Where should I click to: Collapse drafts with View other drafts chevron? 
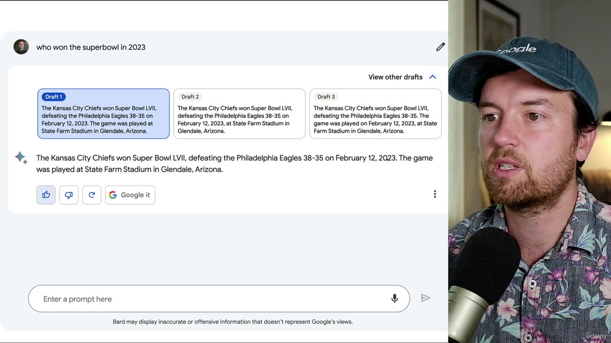(x=432, y=77)
